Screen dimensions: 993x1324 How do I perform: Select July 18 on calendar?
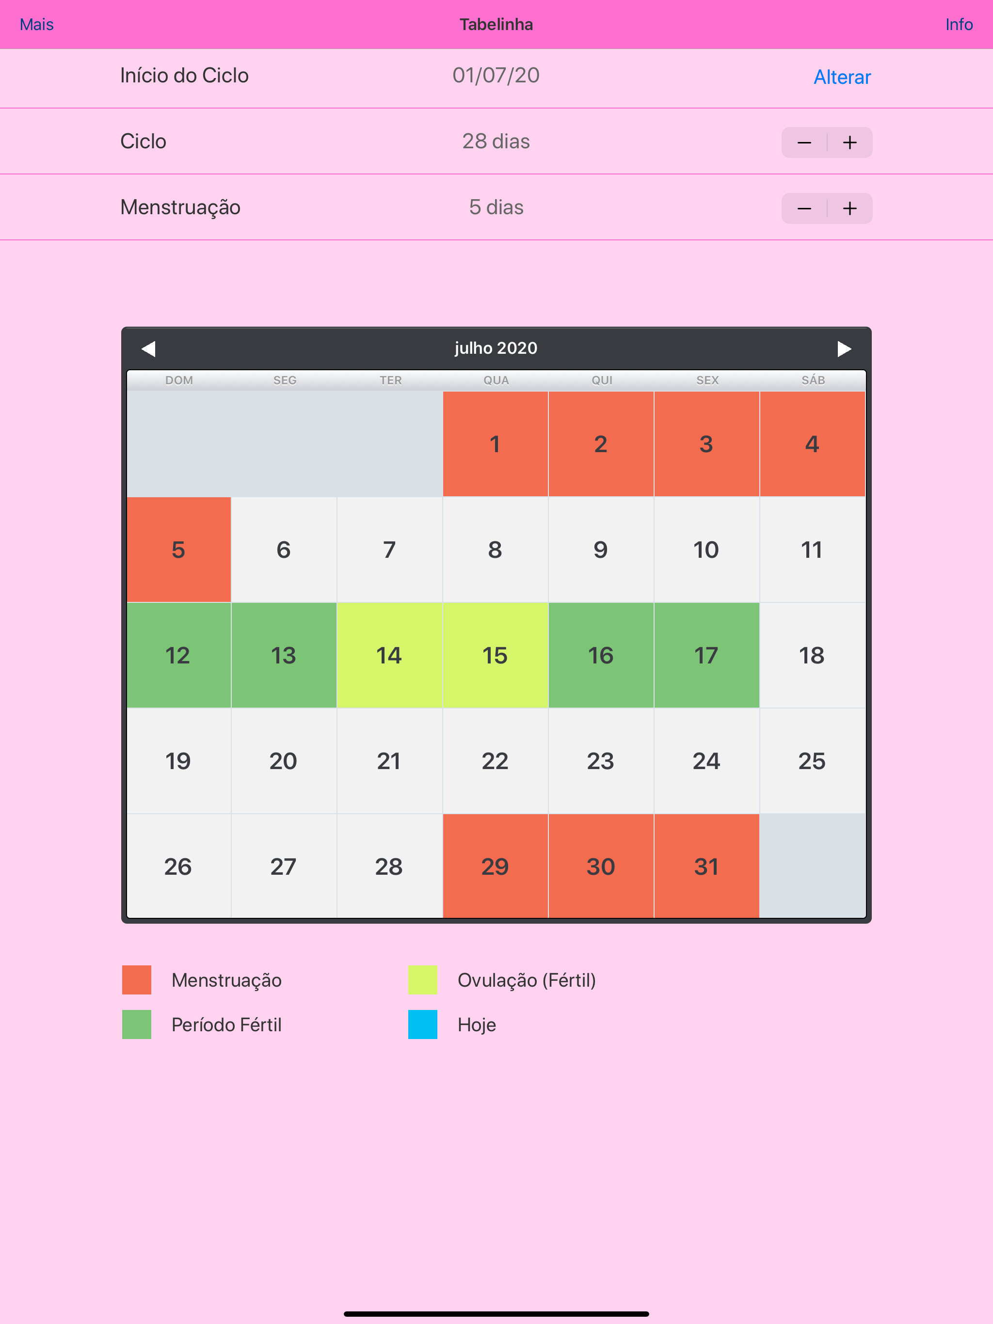[x=812, y=655]
